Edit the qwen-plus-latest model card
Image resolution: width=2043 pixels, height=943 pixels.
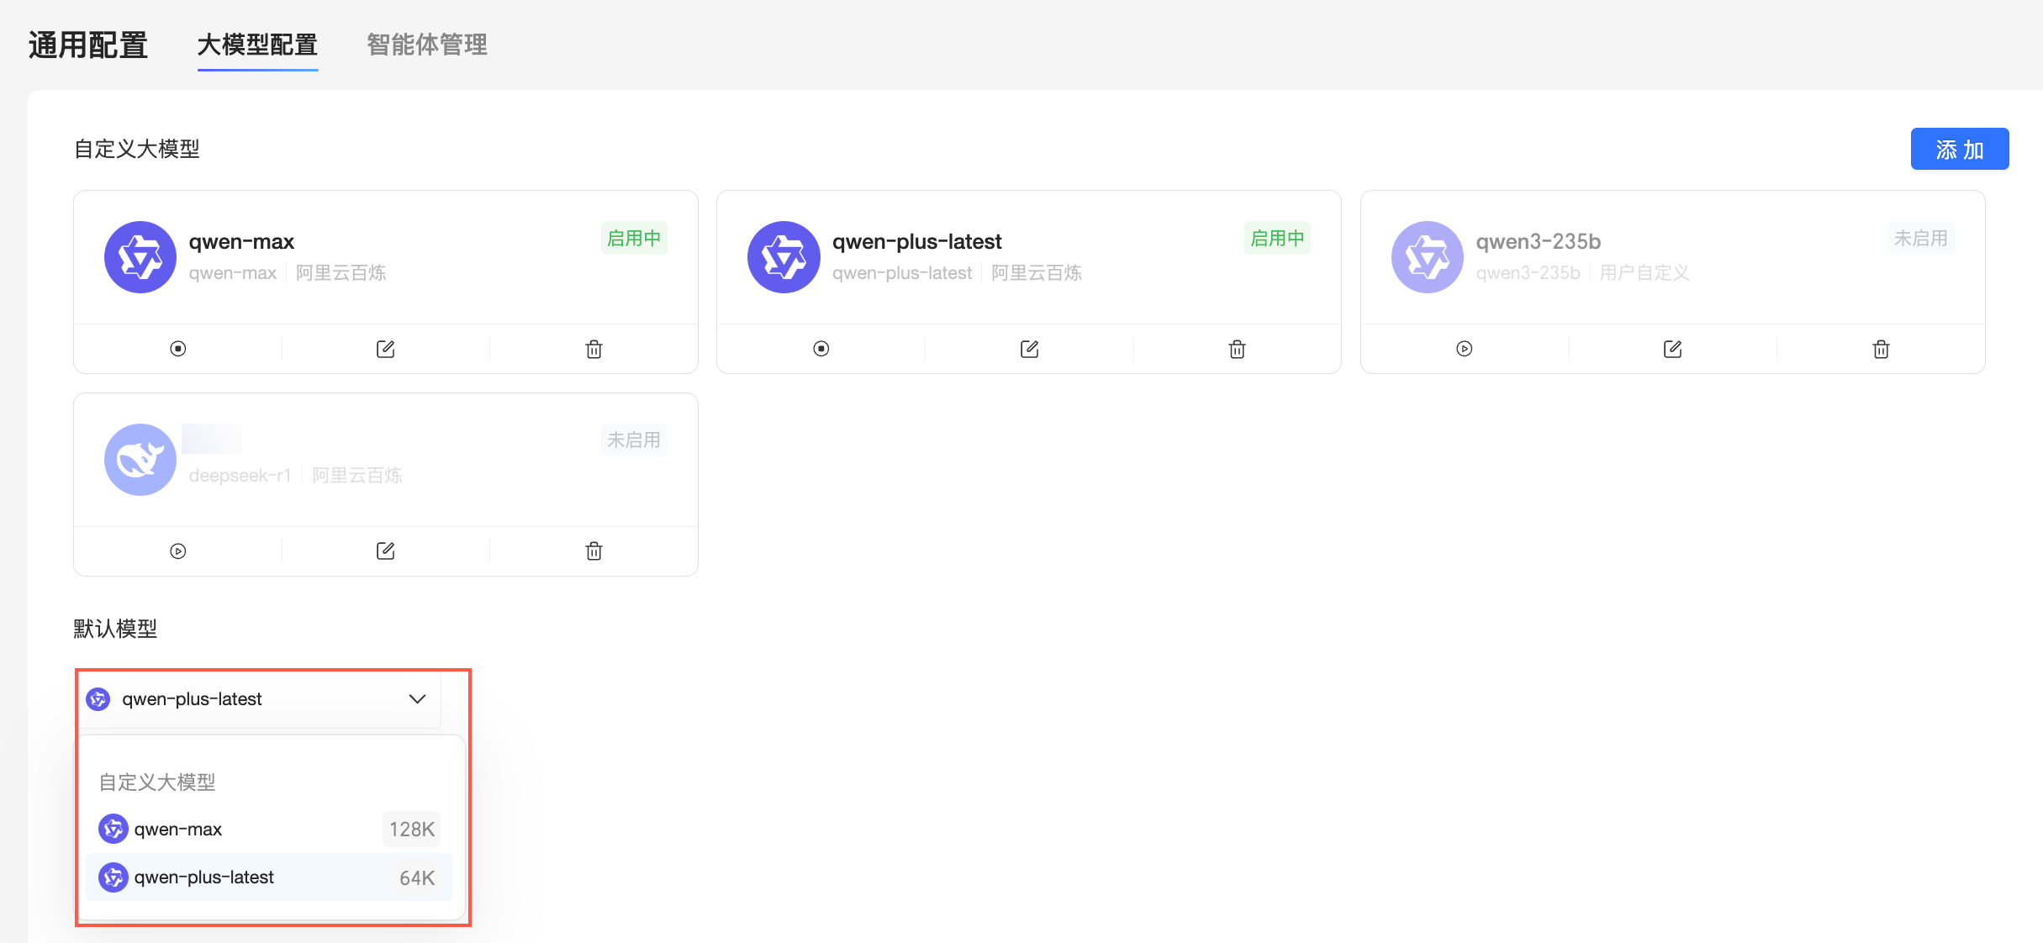(x=1029, y=349)
